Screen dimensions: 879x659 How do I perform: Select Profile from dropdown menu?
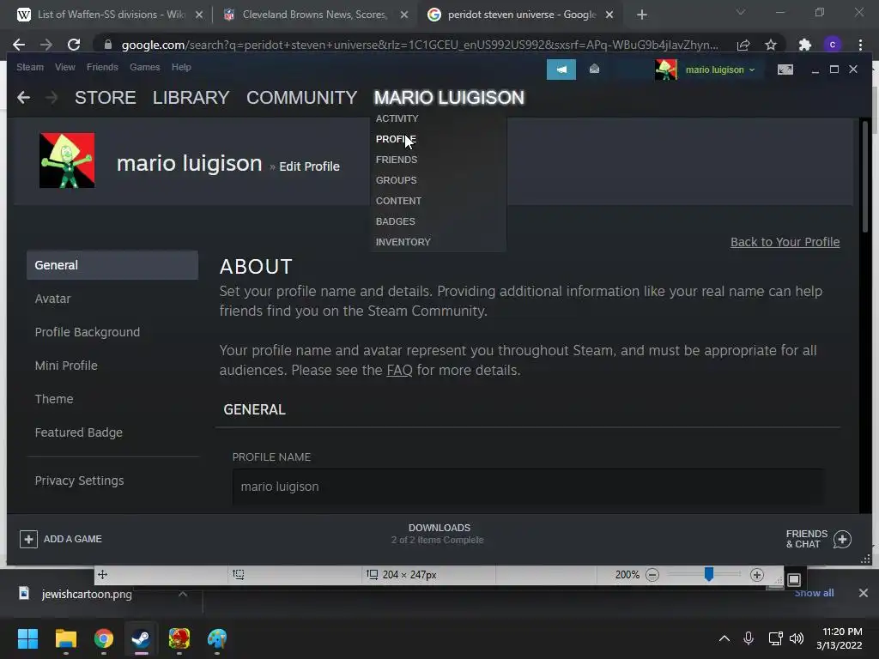tap(396, 139)
